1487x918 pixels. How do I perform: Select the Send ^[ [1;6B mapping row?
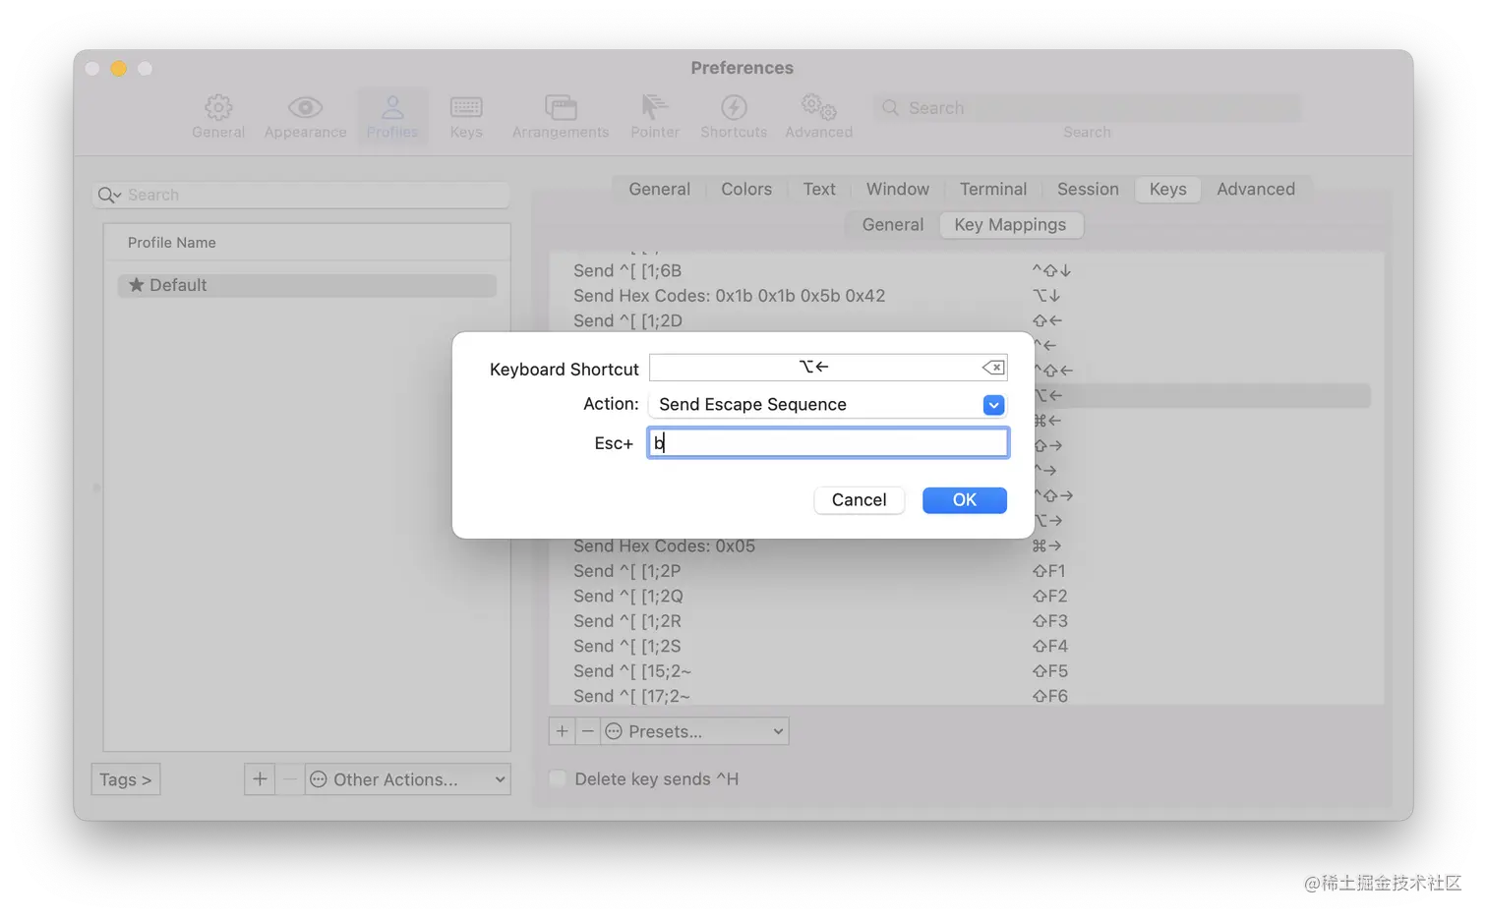966,270
